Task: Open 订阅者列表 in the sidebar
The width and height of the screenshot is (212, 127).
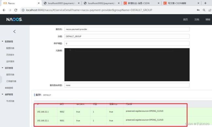Action: pyautogui.click(x=11, y=81)
